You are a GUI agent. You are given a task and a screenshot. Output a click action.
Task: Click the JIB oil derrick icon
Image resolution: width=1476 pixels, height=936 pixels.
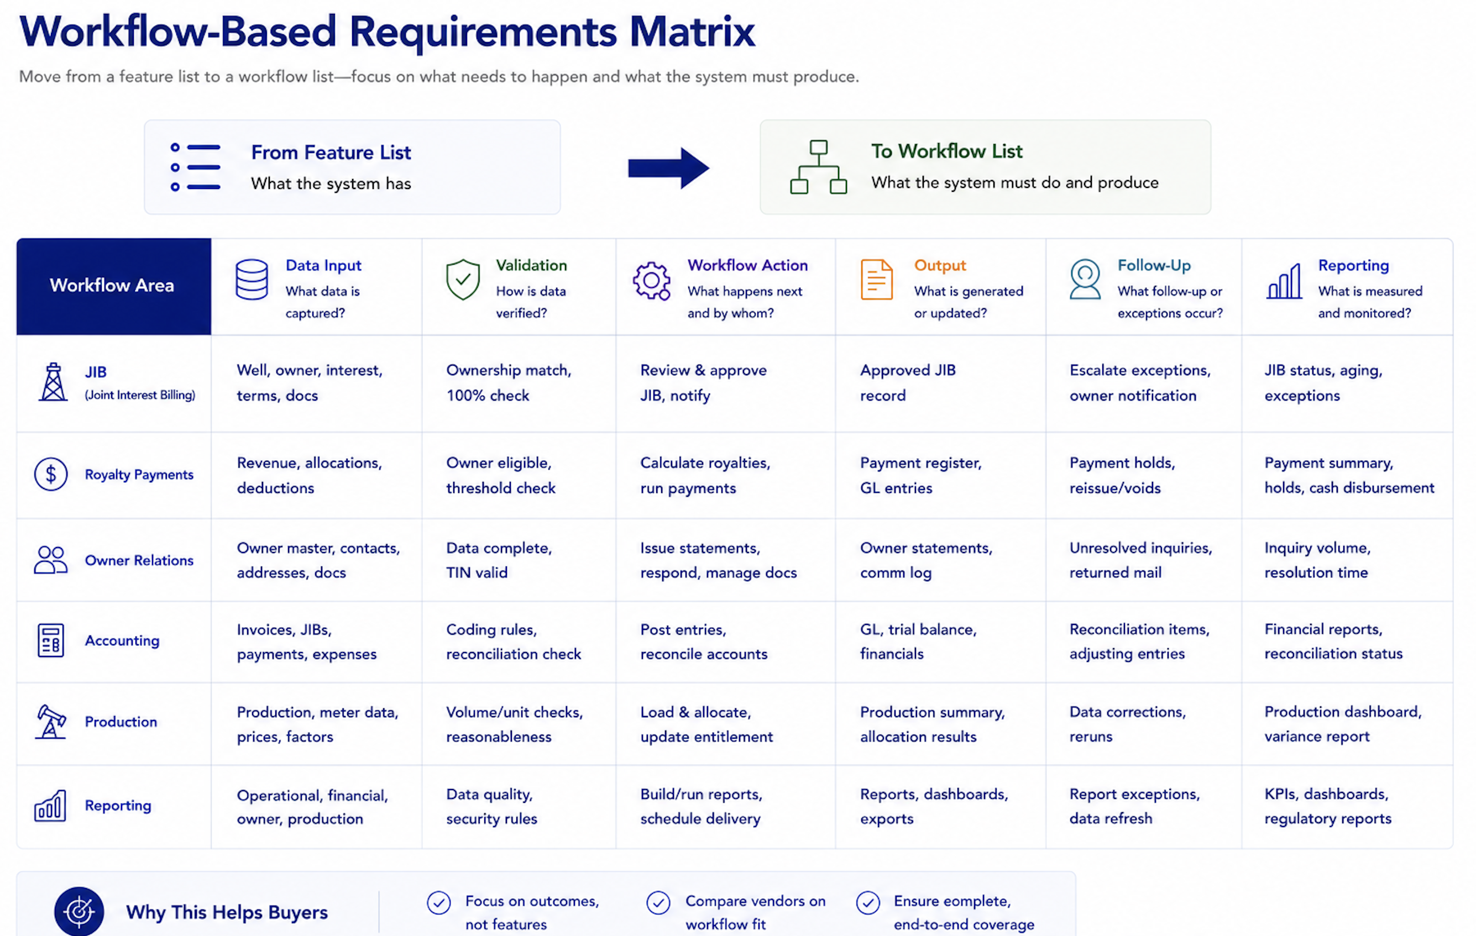pos(53,382)
